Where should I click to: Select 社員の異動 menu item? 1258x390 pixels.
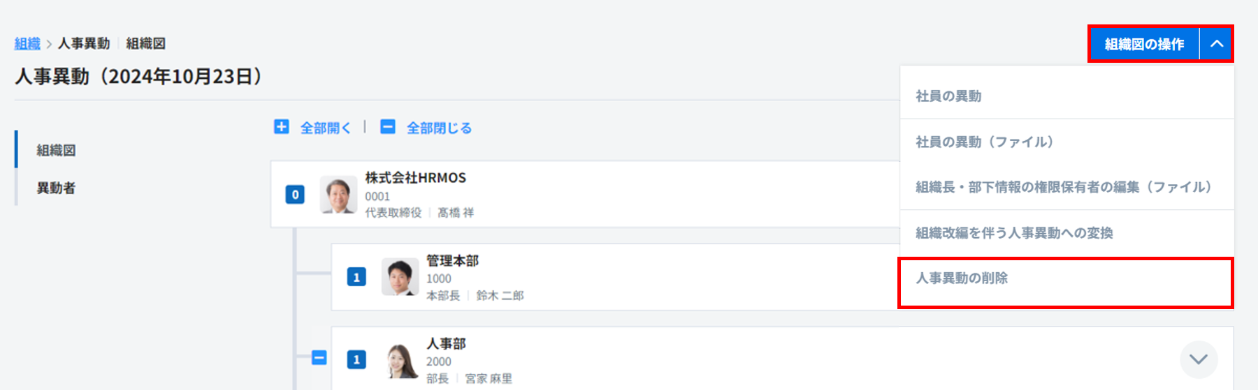click(948, 96)
